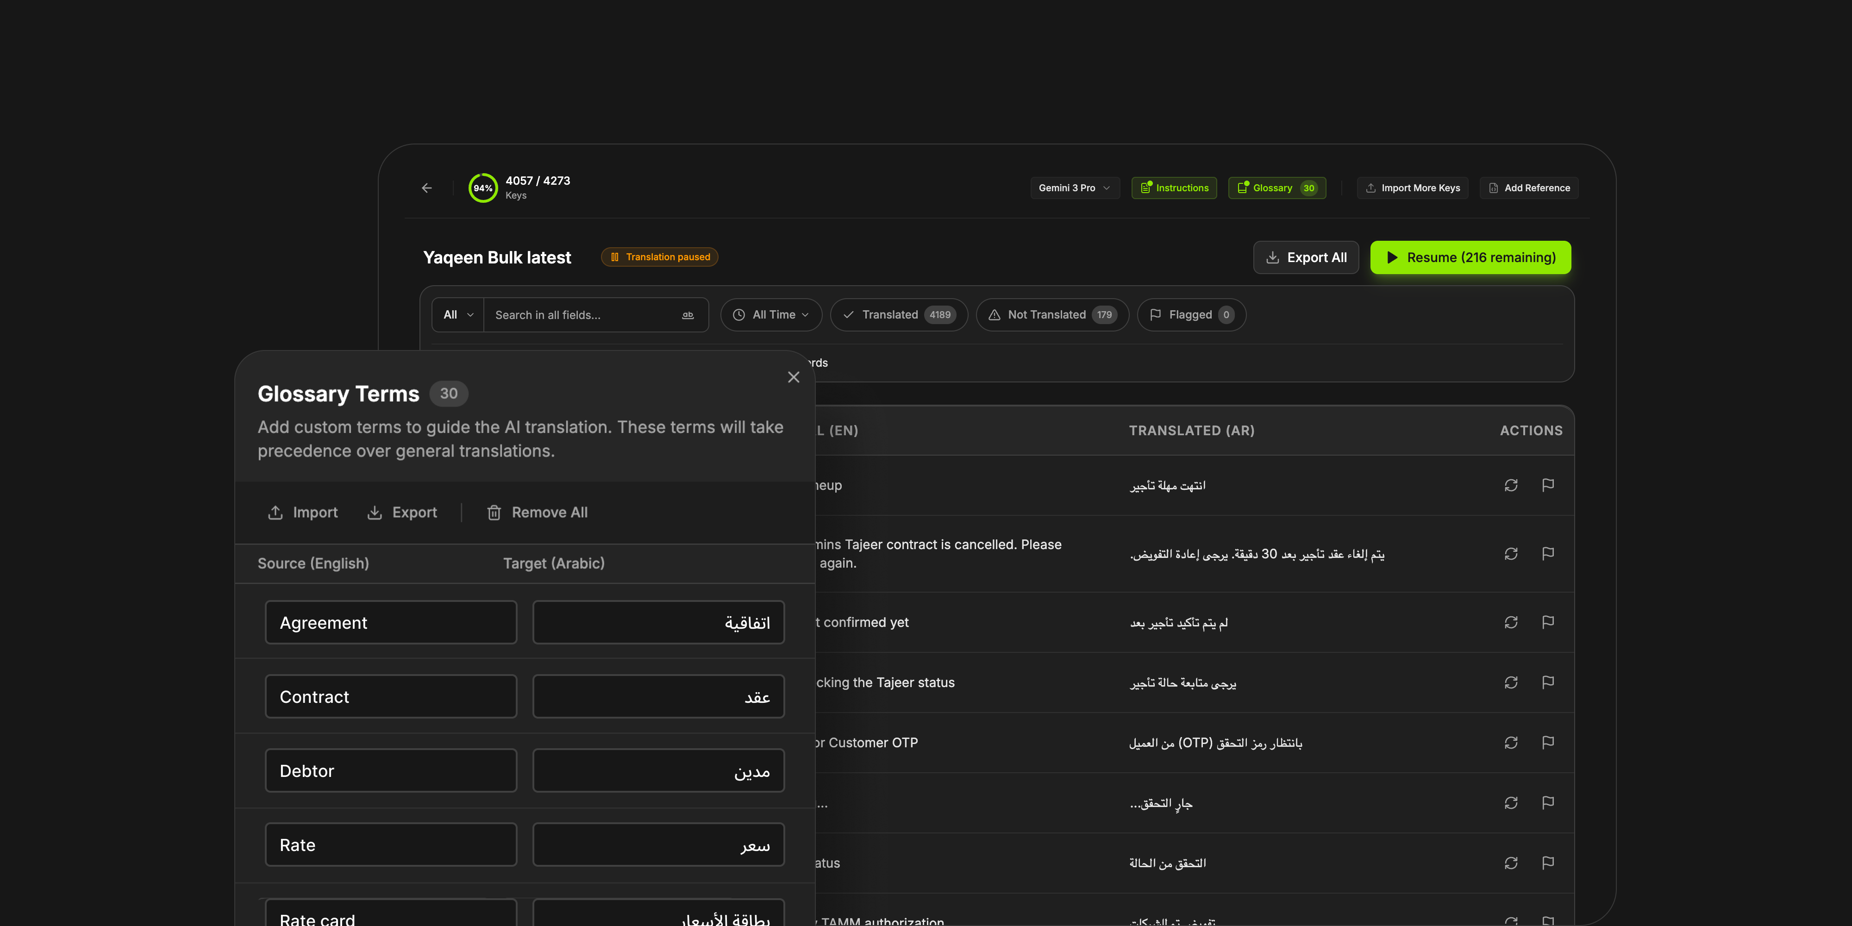Click the 94% progress ring indicator
1852x926 pixels.
tap(482, 188)
